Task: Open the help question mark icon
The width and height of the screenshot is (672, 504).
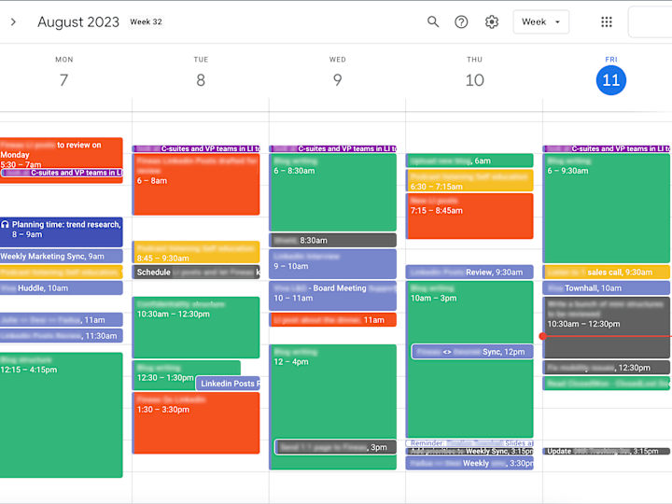Action: (461, 21)
